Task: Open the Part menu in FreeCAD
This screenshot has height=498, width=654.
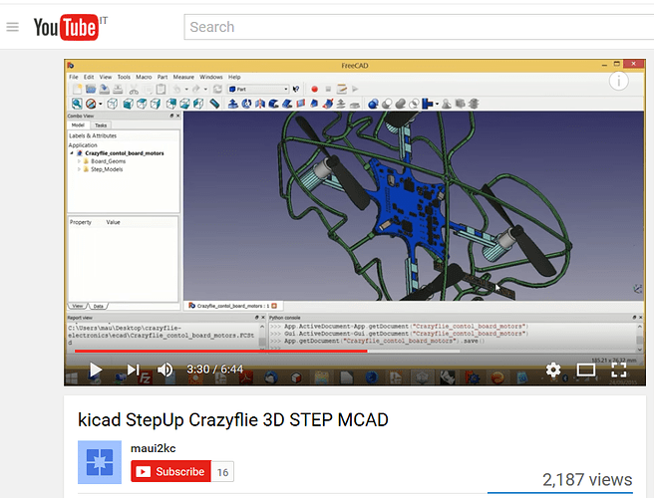Action: pyautogui.click(x=163, y=77)
